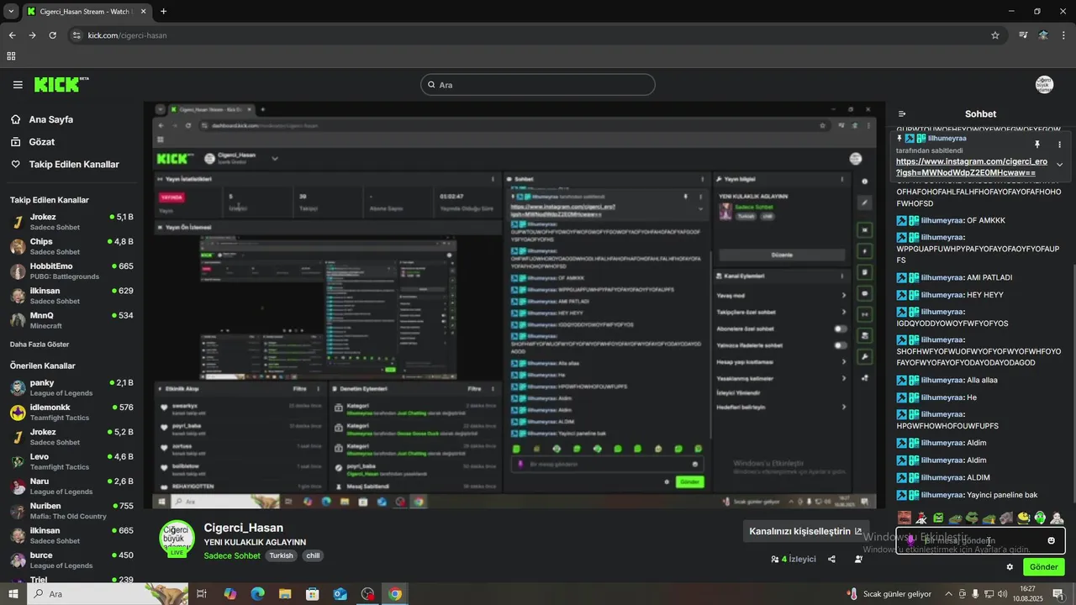Open Windows notification center
Screen dimensions: 1076x605
pos(1056,594)
